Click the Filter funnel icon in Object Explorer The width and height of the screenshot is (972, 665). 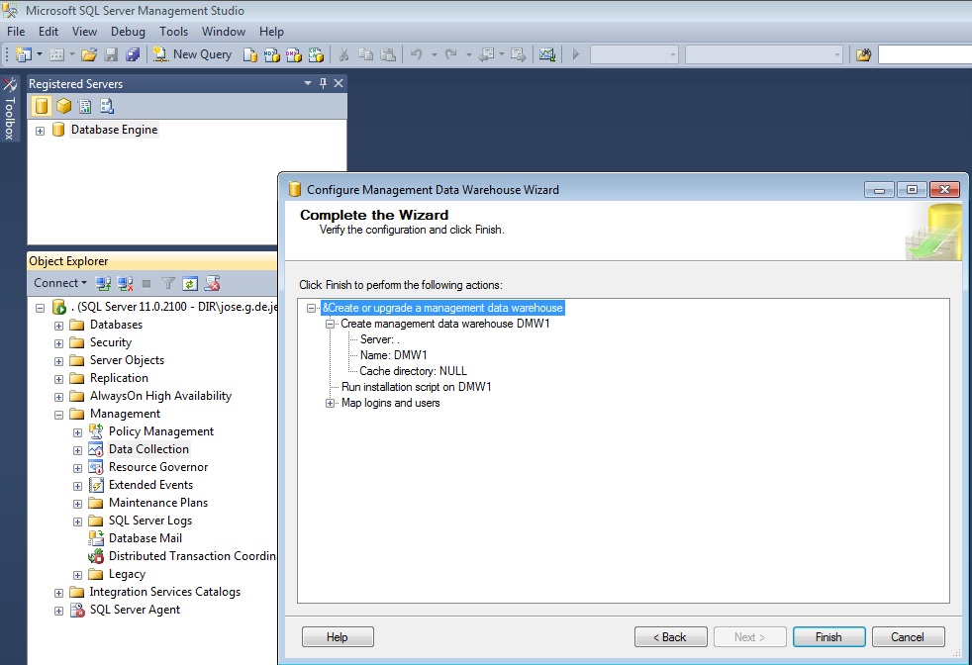pos(168,283)
